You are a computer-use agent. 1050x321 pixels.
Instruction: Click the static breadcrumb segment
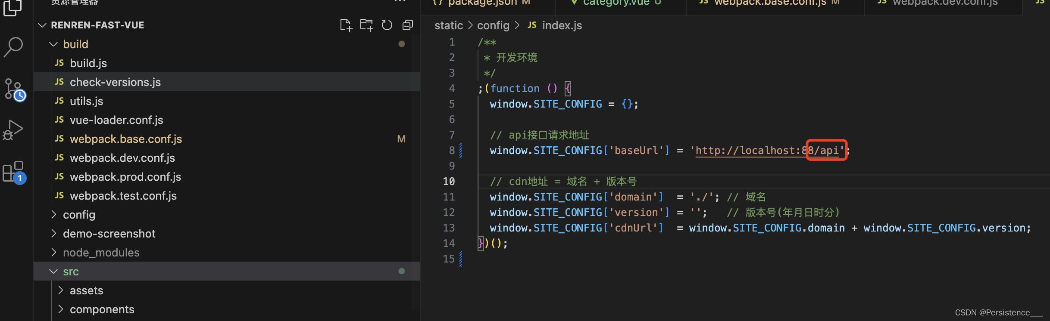tap(448, 26)
